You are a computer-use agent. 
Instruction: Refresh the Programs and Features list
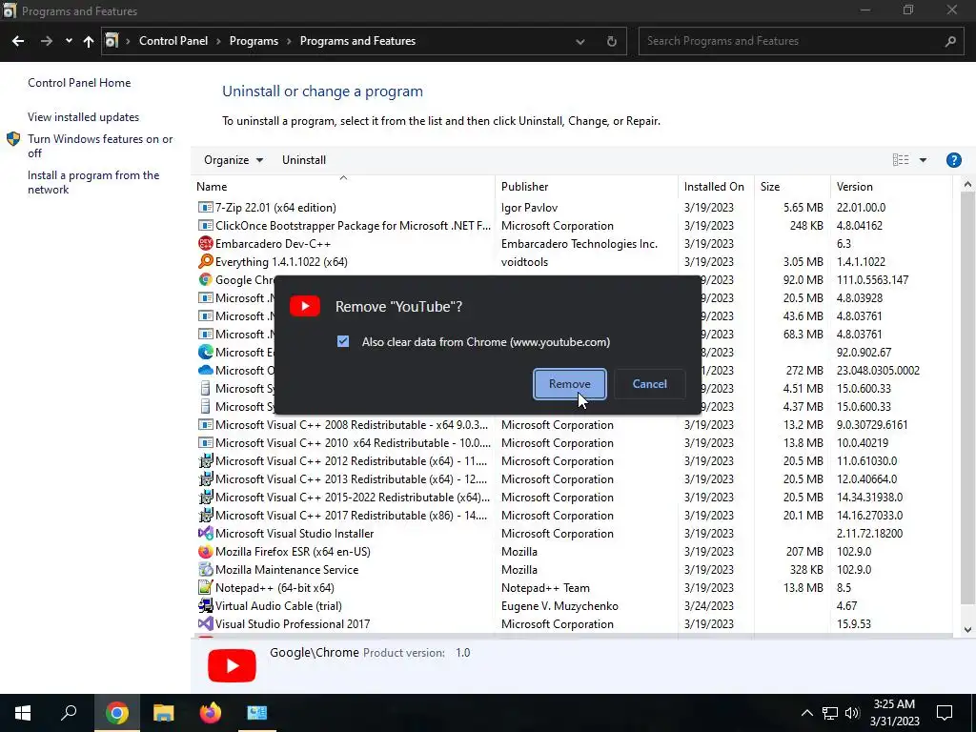pyautogui.click(x=612, y=42)
